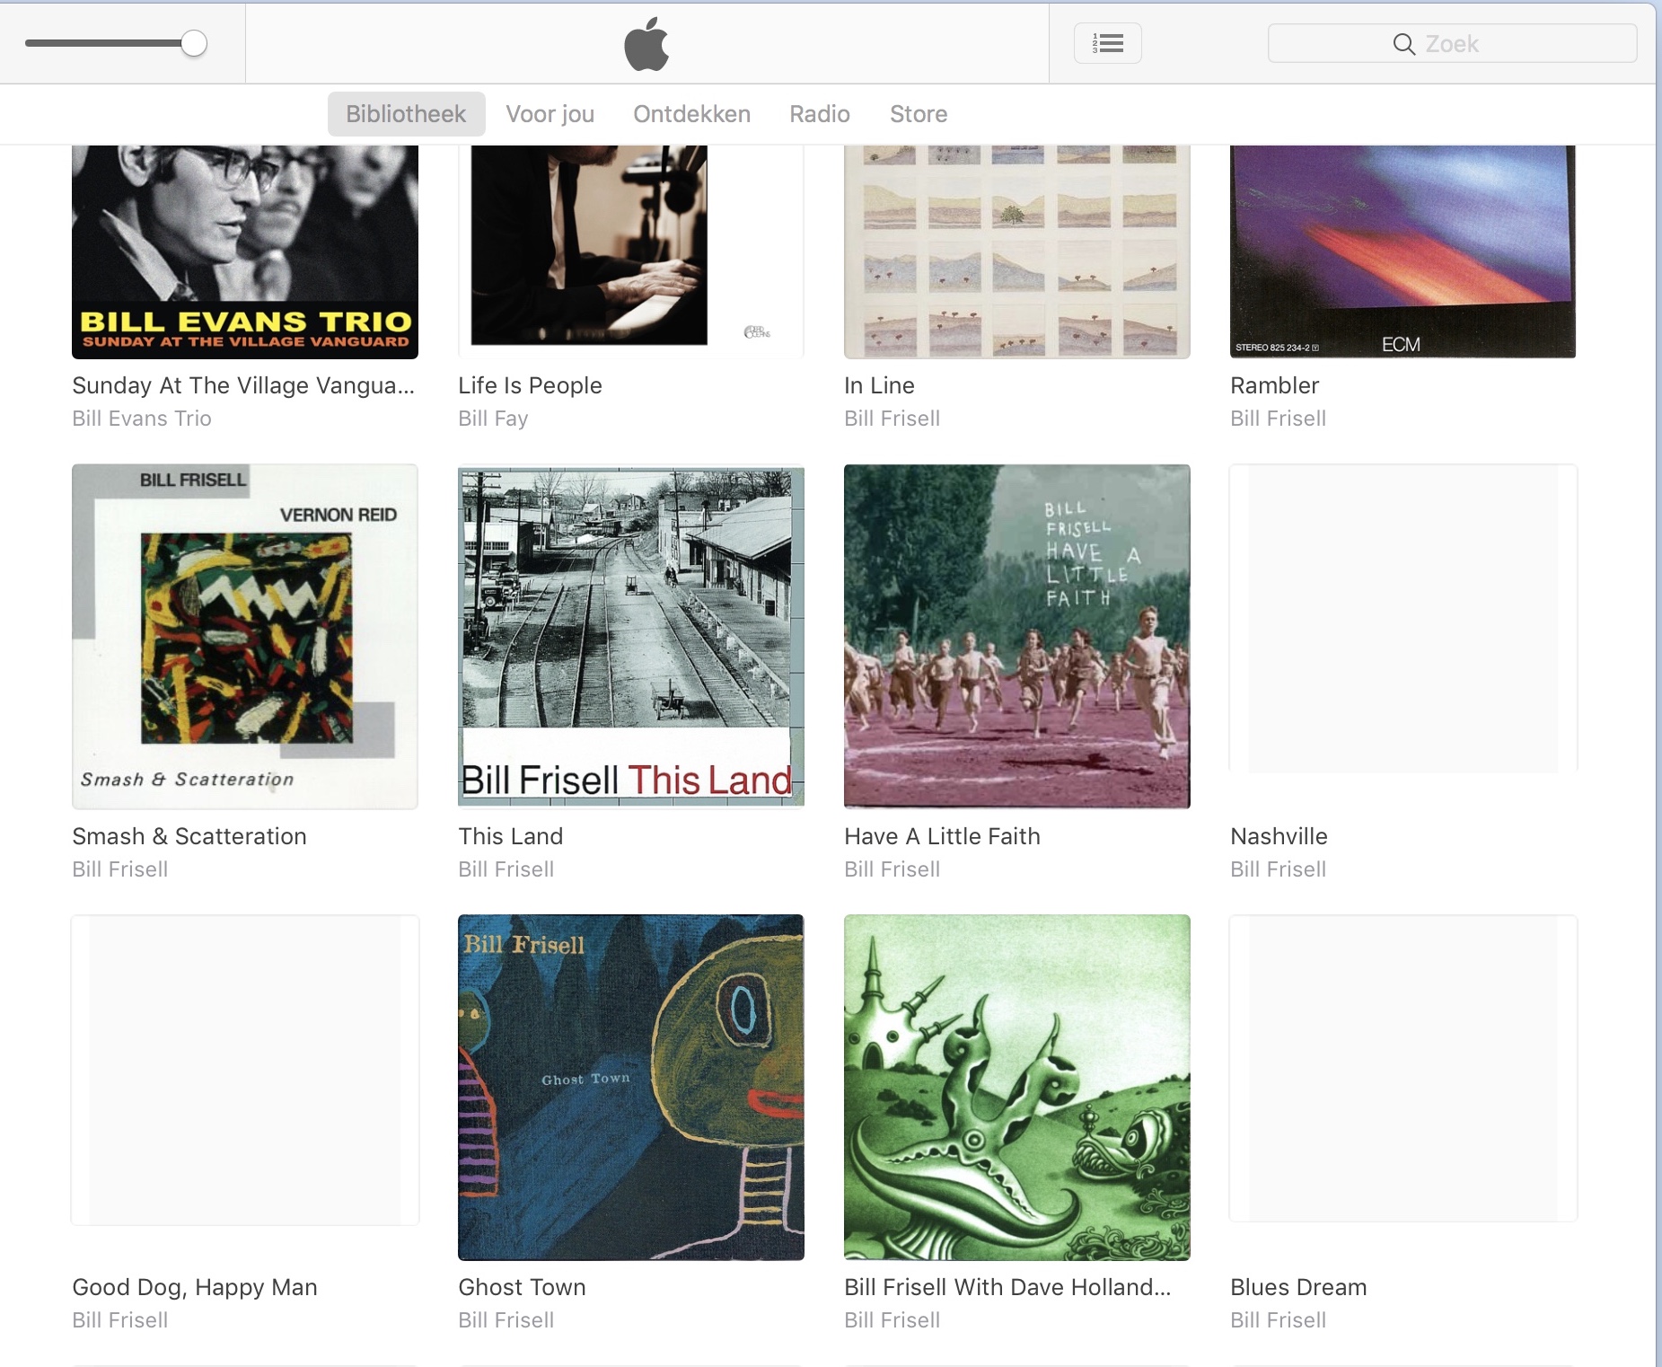
Task: Open the blank Good Dog, Happy Man artwork
Action: 245,1071
